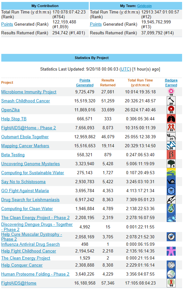This screenshot has height=290, width=184.
Task: Click the Say No to Schistosoma snail badge
Action: pyautogui.click(x=171, y=182)
